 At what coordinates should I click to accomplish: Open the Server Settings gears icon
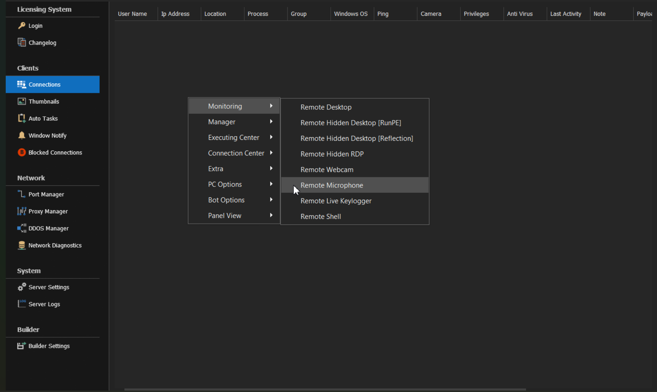(x=22, y=287)
